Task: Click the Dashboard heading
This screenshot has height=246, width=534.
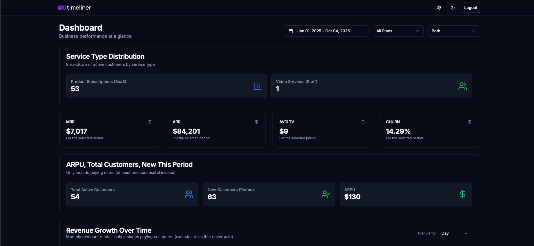Action: (x=81, y=28)
